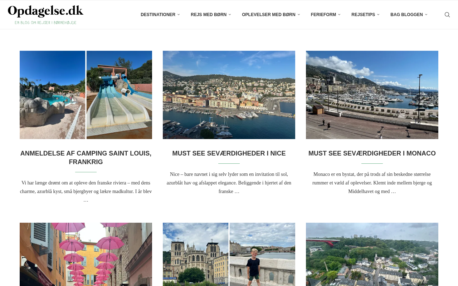Screen dimensions: 458x286
Task: Open the pink umbrellas street photo post
Action: 86,255
